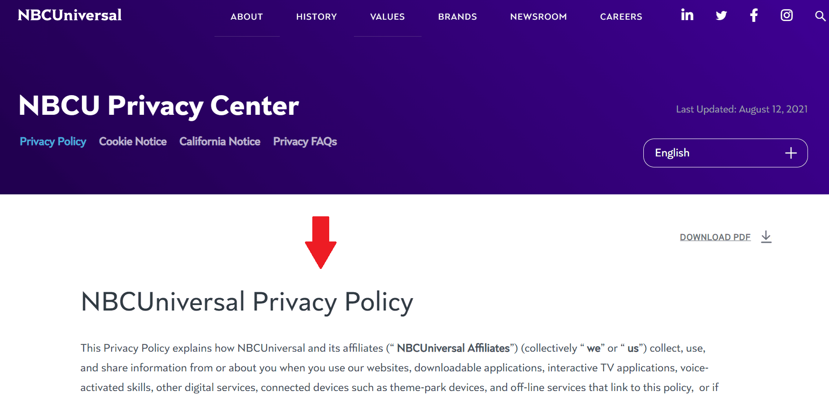Click the download arrow icon beside PDF
The height and width of the screenshot is (402, 829).
point(766,237)
